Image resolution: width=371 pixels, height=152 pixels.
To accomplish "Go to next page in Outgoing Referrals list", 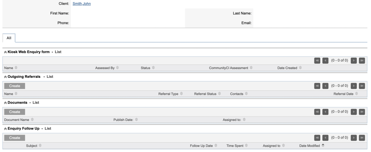I will (x=354, y=86).
